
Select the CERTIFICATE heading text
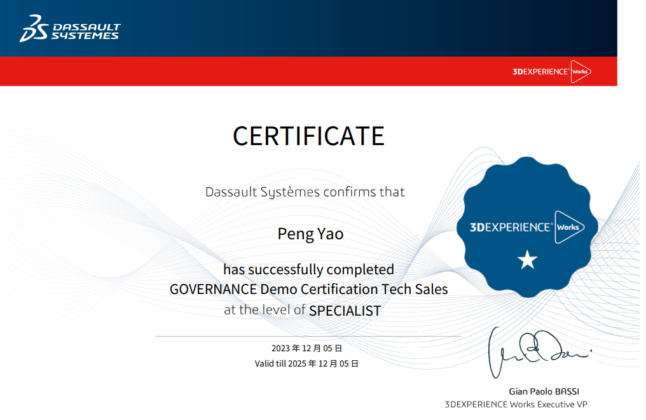(308, 136)
